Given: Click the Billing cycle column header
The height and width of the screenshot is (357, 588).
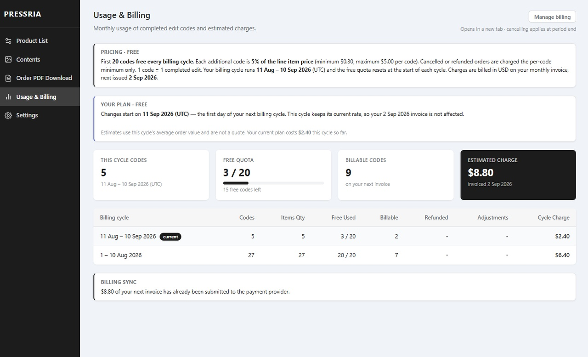Looking at the screenshot, I should (x=114, y=218).
